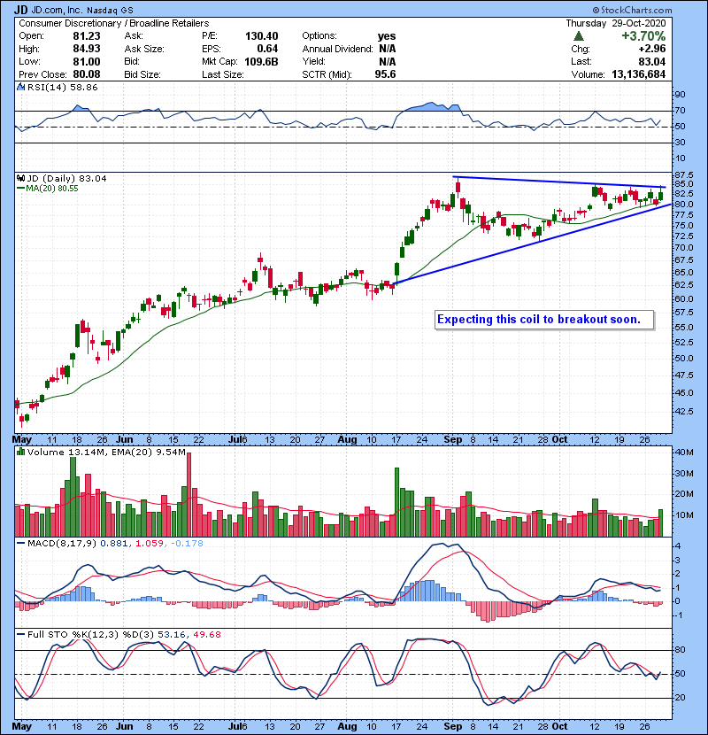Click the 80 level on the stochastic axis
Image resolution: width=708 pixels, height=735 pixels.
pyautogui.click(x=680, y=650)
